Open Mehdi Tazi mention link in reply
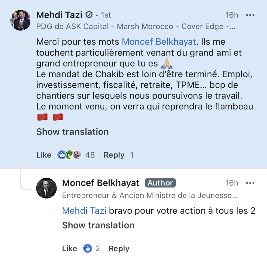Image resolution: width=267 pixels, height=258 pixels. click(x=84, y=211)
